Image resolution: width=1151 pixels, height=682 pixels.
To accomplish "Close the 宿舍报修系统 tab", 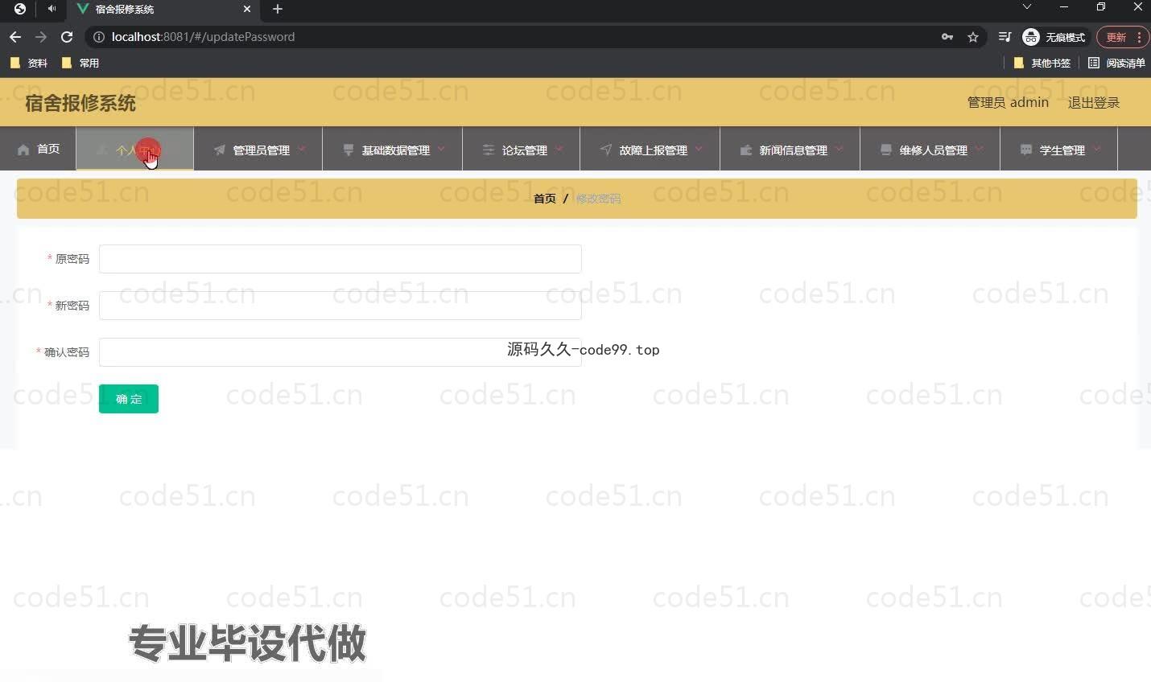I will 247,9.
